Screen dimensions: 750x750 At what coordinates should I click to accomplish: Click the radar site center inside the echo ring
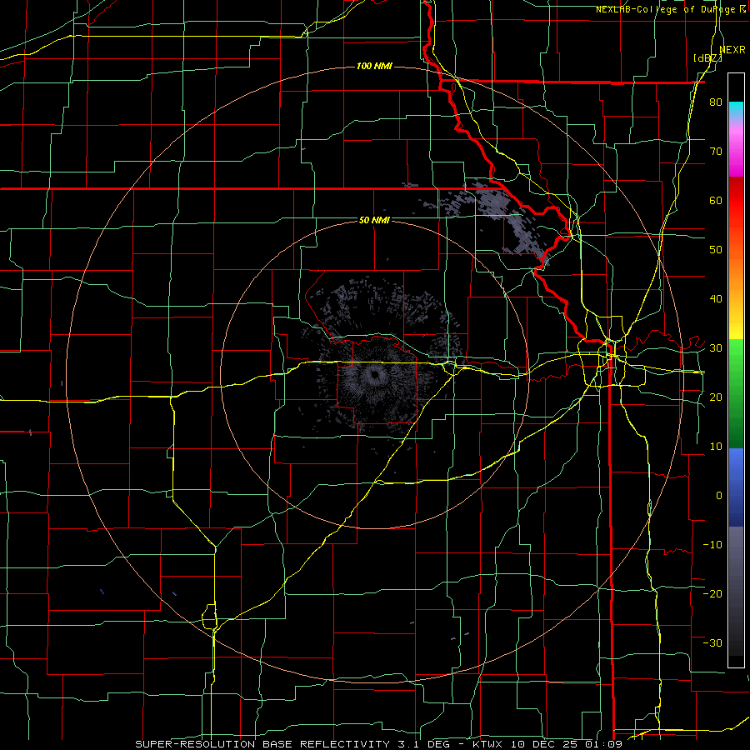point(375,374)
